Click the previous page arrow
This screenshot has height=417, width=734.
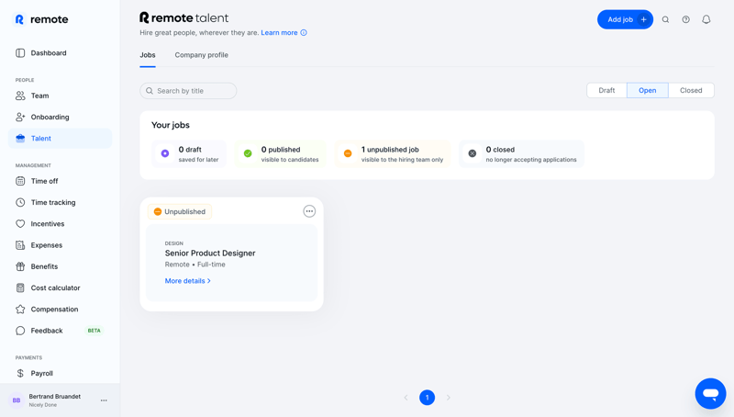click(x=406, y=398)
